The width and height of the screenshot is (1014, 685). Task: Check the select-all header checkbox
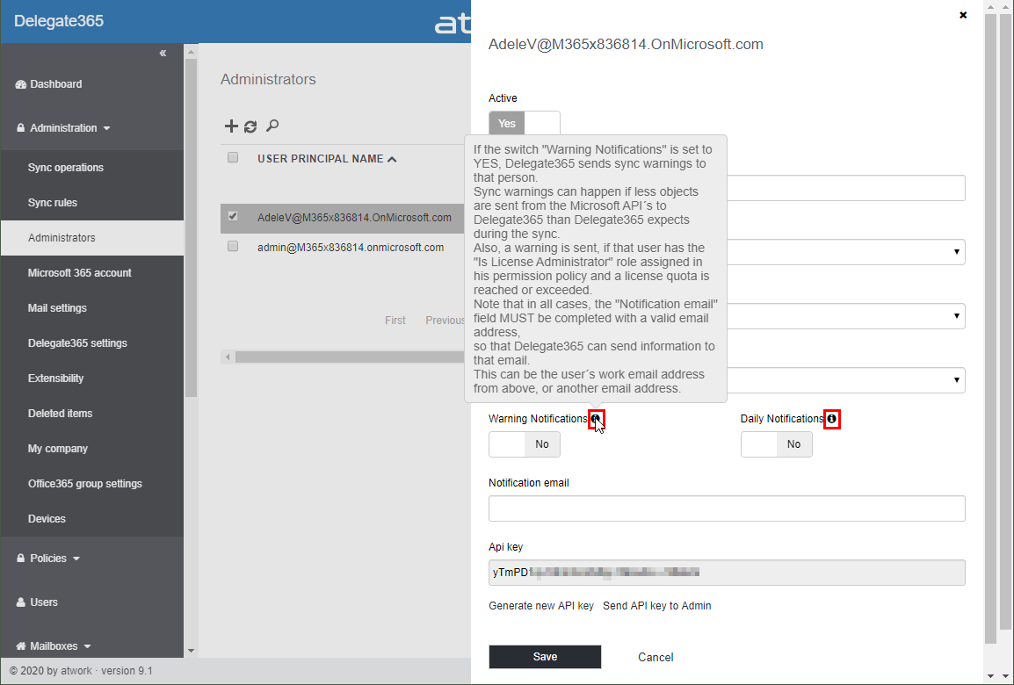click(x=233, y=158)
